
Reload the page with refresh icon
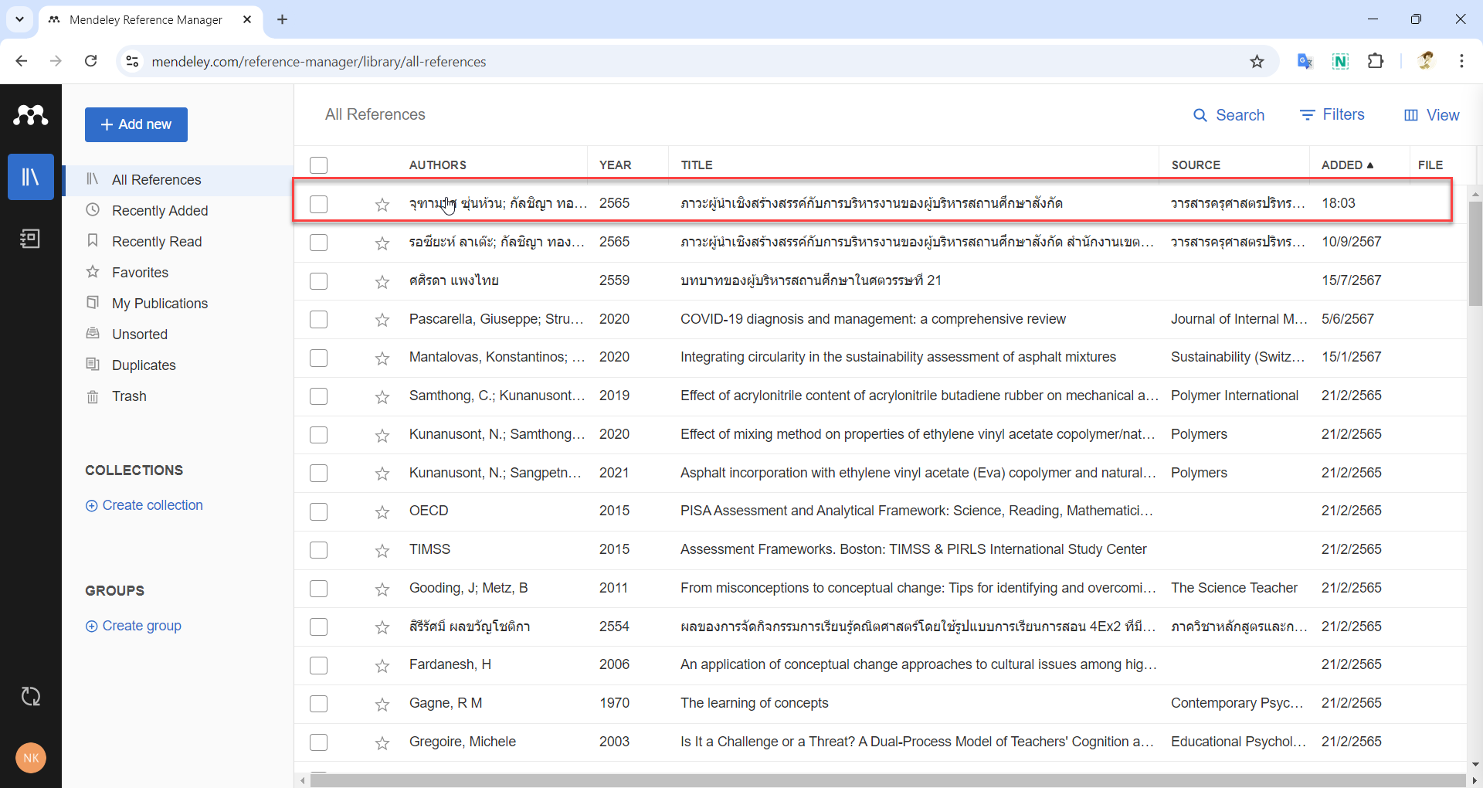[x=90, y=61]
